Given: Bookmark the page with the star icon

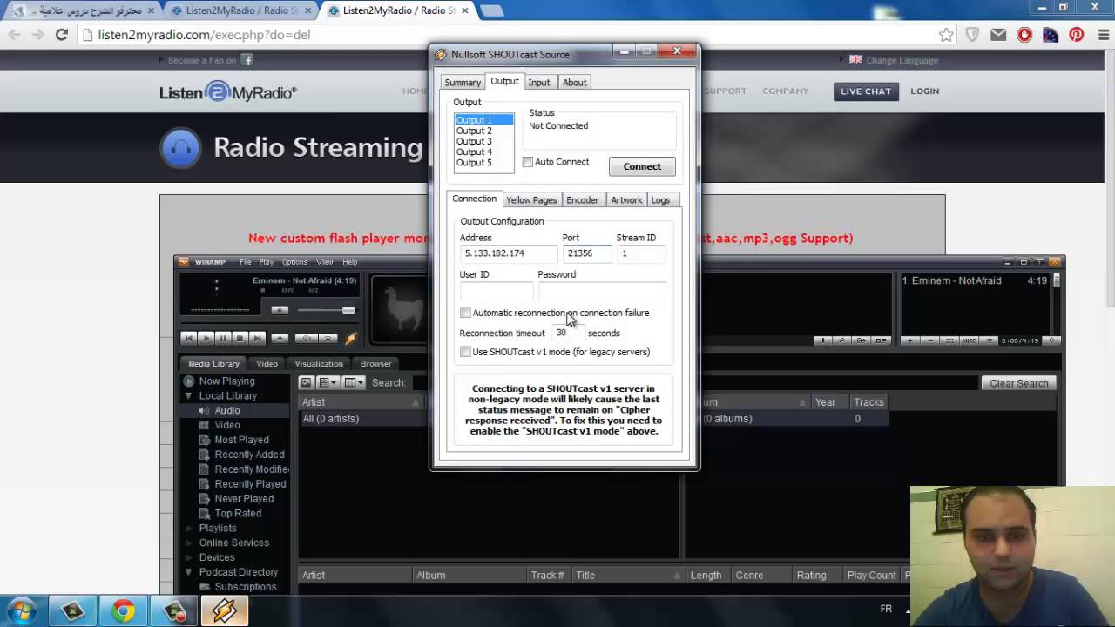Looking at the screenshot, I should coord(946,35).
